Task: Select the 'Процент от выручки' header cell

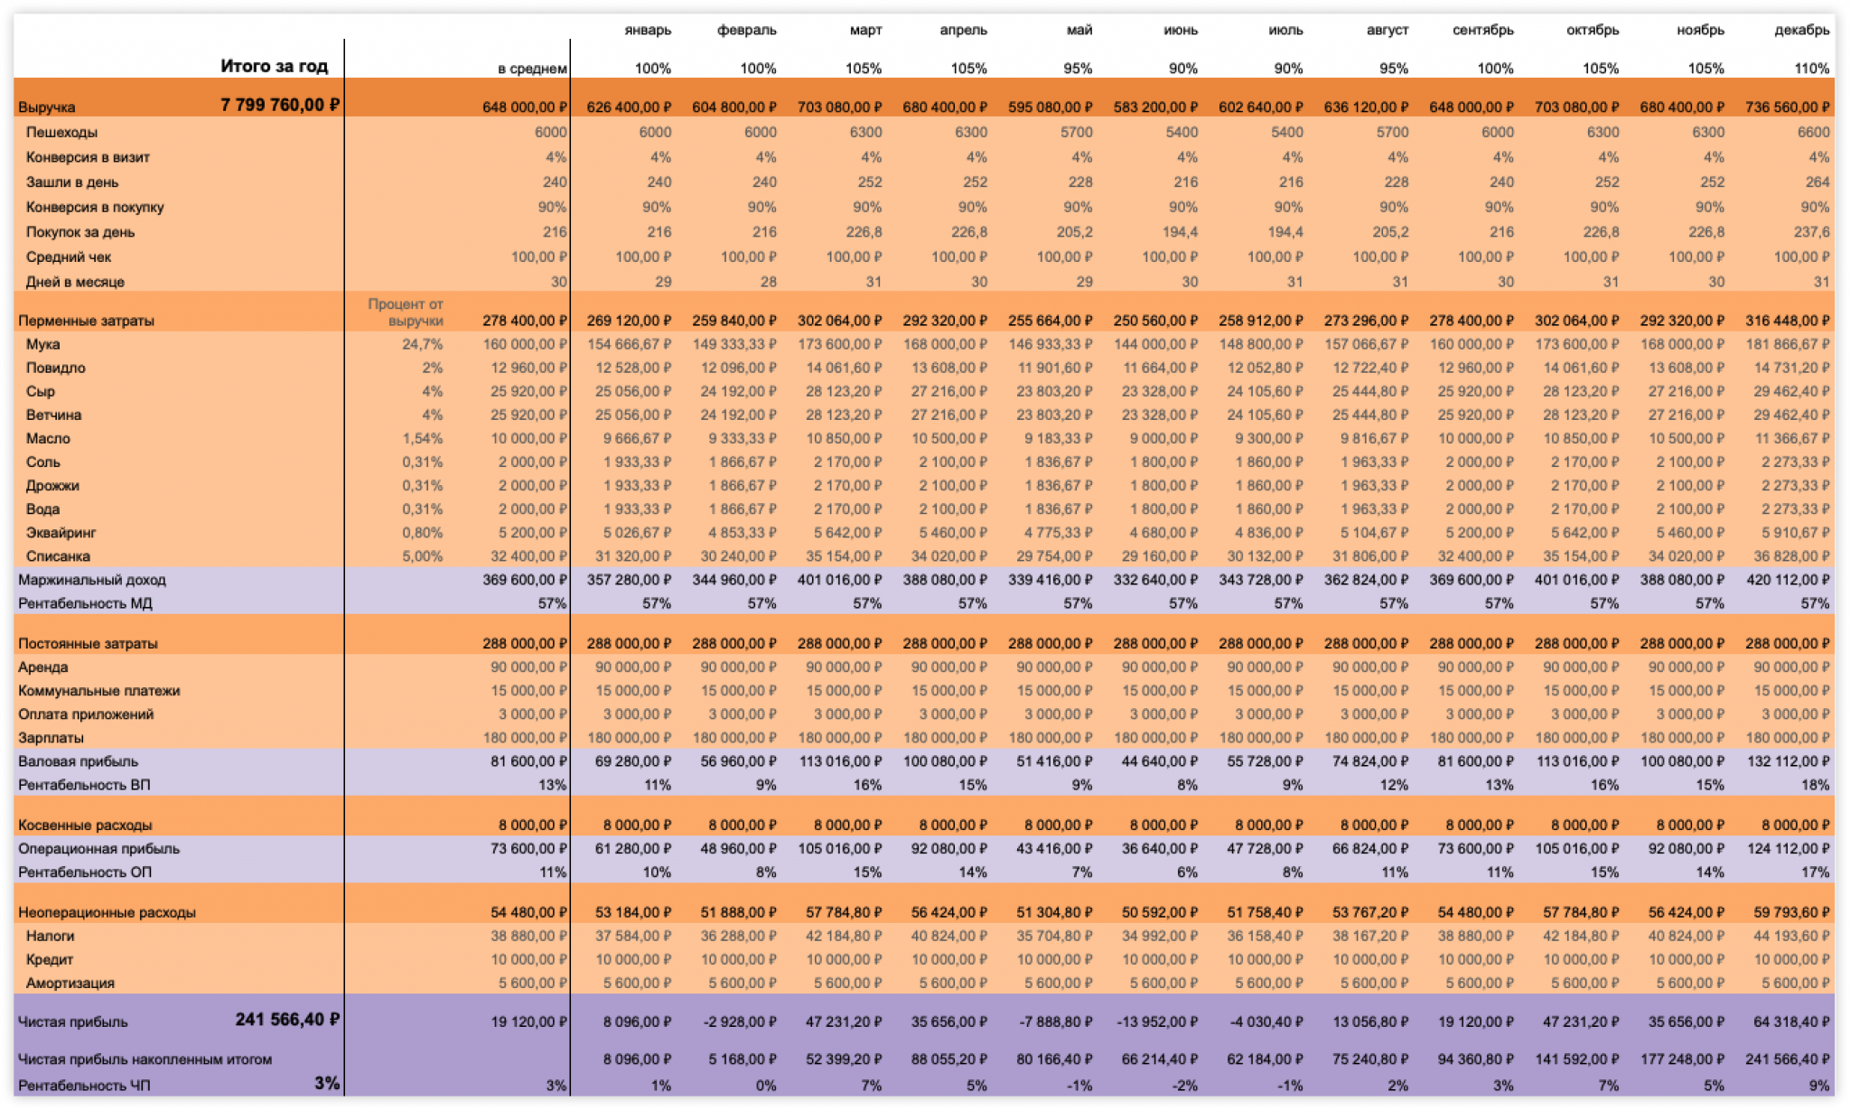Action: click(406, 312)
